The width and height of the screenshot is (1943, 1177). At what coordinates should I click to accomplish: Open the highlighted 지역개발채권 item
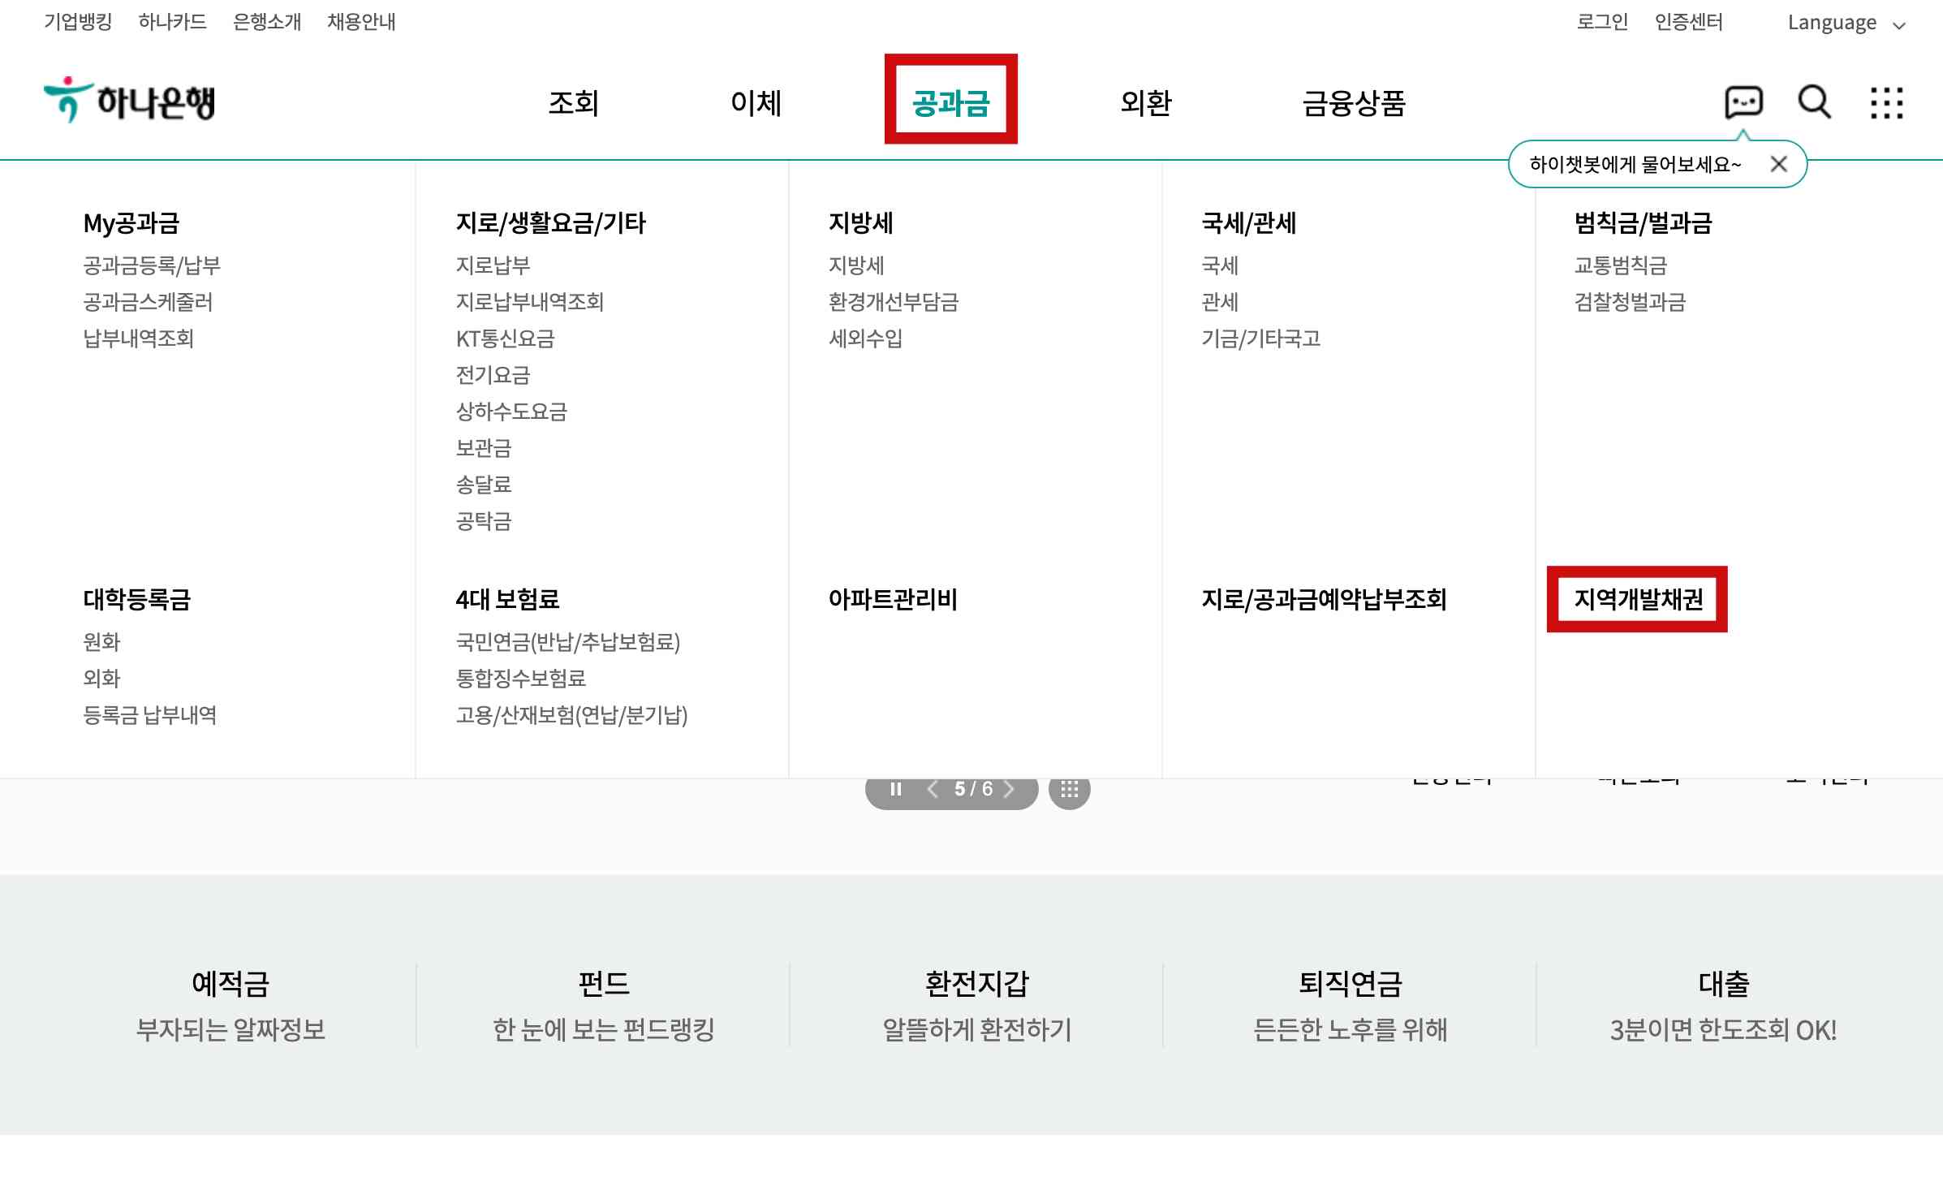[x=1637, y=601]
